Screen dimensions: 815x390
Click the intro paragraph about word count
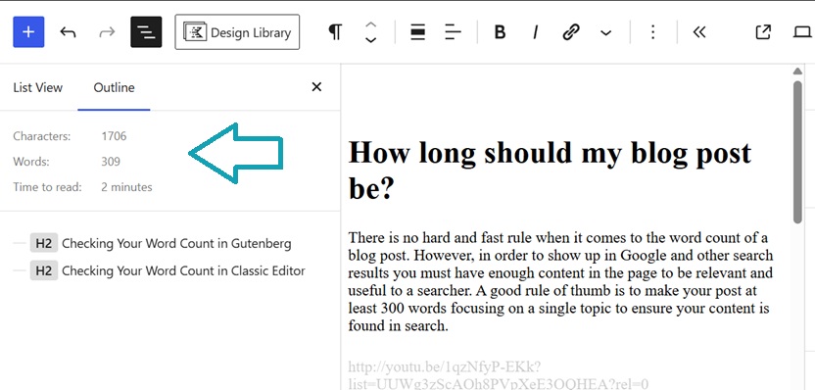click(560, 282)
